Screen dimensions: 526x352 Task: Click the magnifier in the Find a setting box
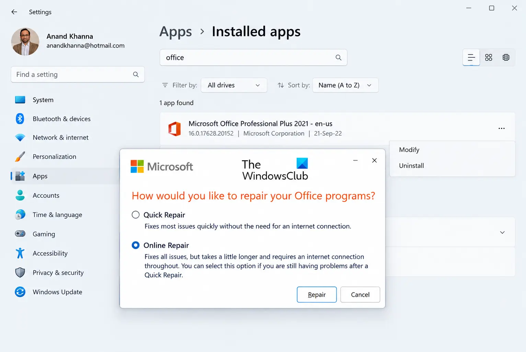click(136, 74)
